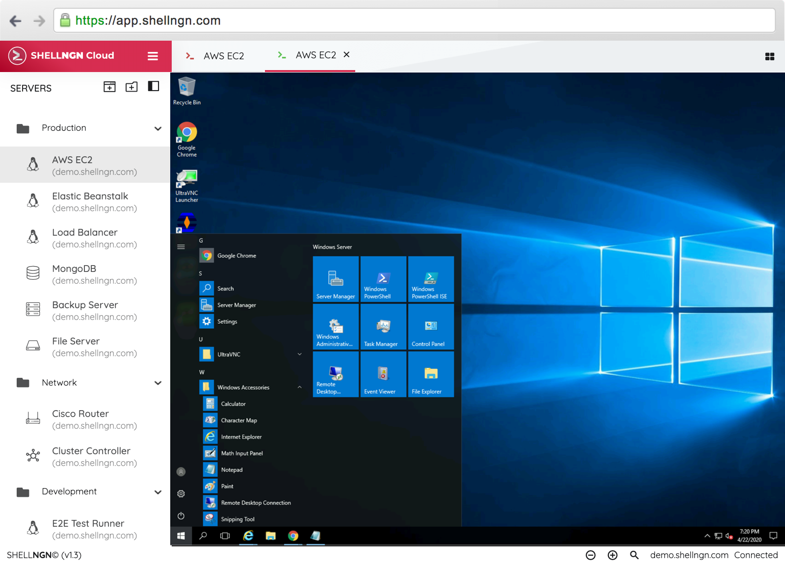785x564 pixels.
Task: Open Cisco Router entry
Action: [85, 419]
